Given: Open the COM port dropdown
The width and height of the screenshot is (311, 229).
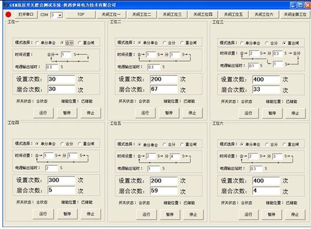Looking at the screenshot, I should (60, 15).
